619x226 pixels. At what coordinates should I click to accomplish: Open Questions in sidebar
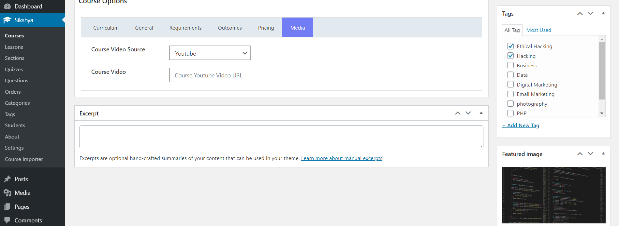click(16, 81)
